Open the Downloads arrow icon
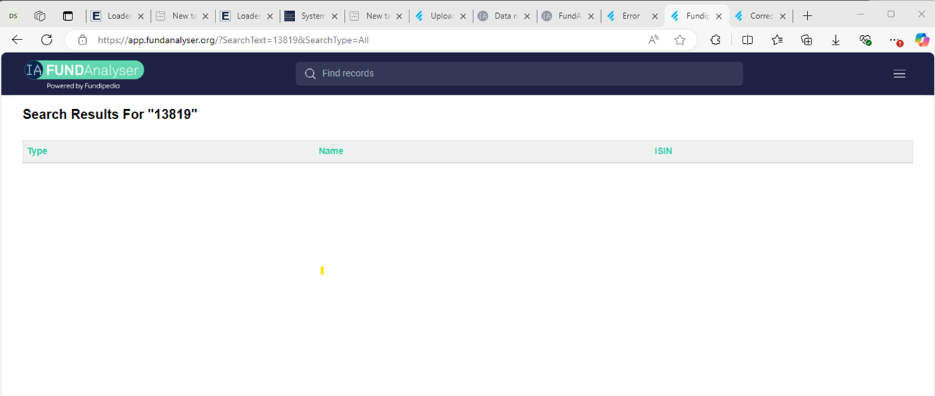This screenshot has width=935, height=396. (x=836, y=40)
